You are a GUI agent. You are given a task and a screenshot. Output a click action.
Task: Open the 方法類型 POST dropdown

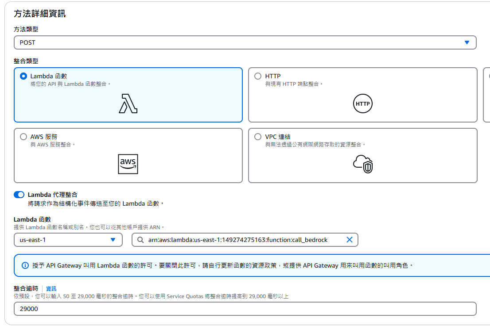(245, 42)
